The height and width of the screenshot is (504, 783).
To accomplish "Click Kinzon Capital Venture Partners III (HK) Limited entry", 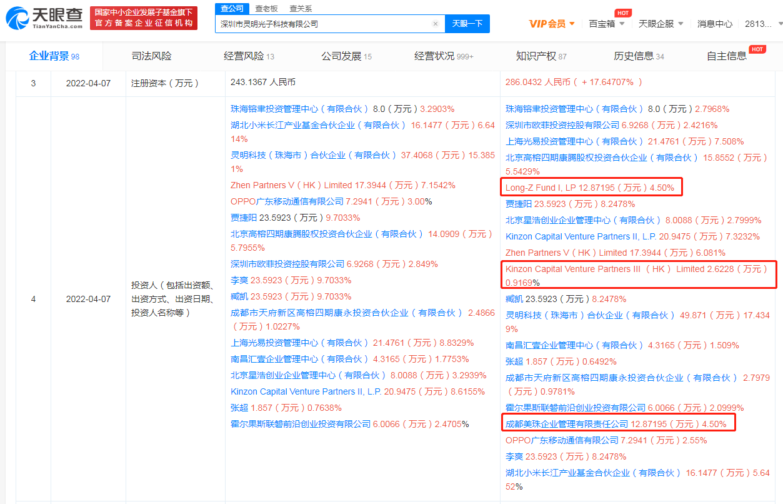I will tap(637, 275).
